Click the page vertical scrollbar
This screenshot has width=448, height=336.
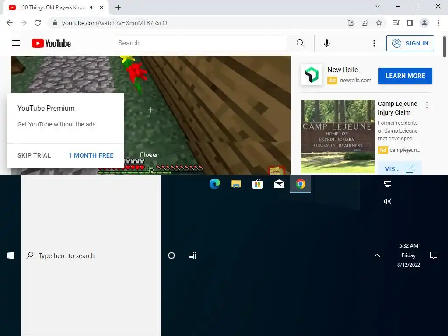444,47
